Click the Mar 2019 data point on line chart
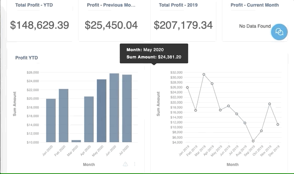The width and height of the screenshot is (294, 174). coord(204,74)
